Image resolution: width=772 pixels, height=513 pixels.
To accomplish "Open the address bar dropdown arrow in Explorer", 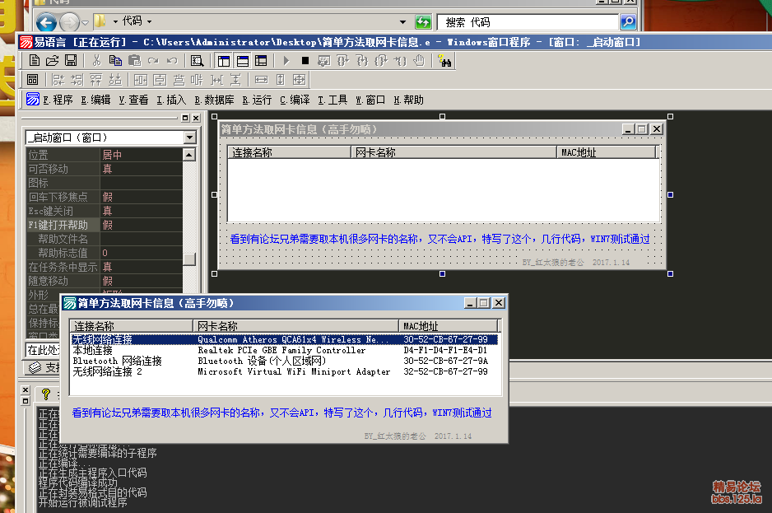I will (x=402, y=22).
